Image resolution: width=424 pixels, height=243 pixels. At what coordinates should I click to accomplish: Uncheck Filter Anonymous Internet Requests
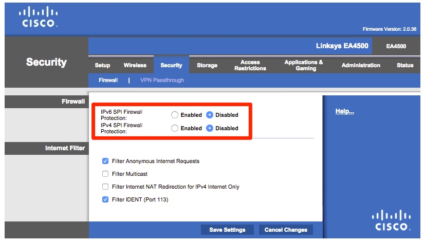pos(105,161)
